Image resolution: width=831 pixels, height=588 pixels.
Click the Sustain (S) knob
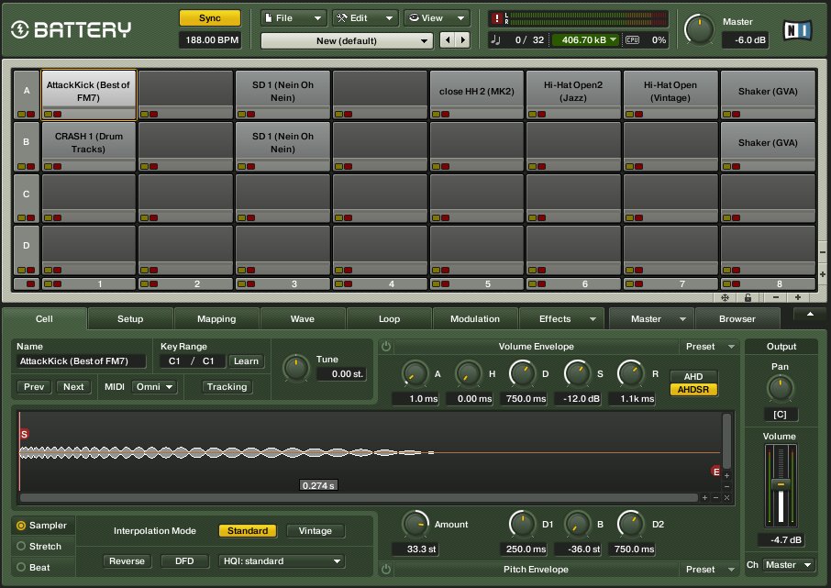tap(577, 373)
